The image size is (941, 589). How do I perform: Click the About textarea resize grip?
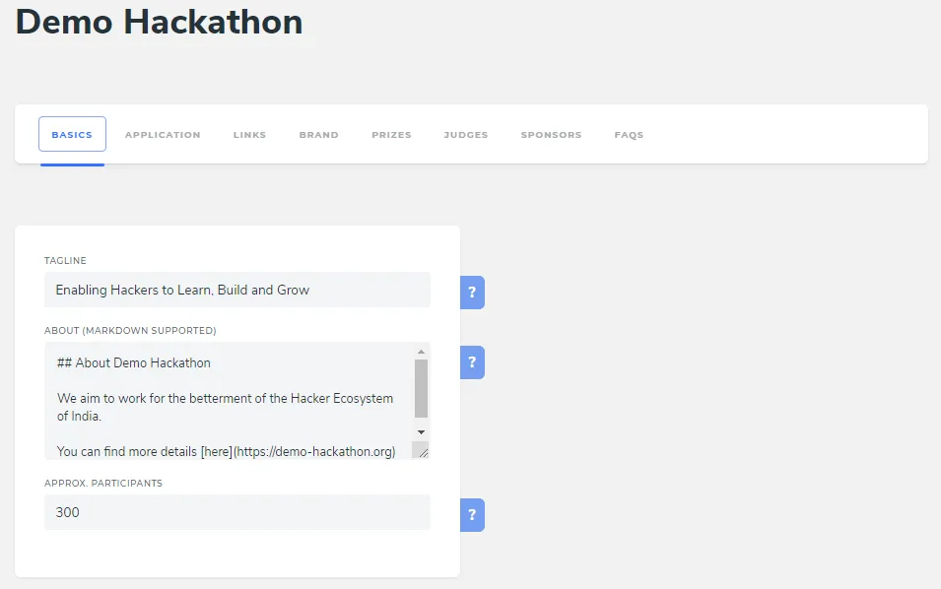tap(423, 452)
